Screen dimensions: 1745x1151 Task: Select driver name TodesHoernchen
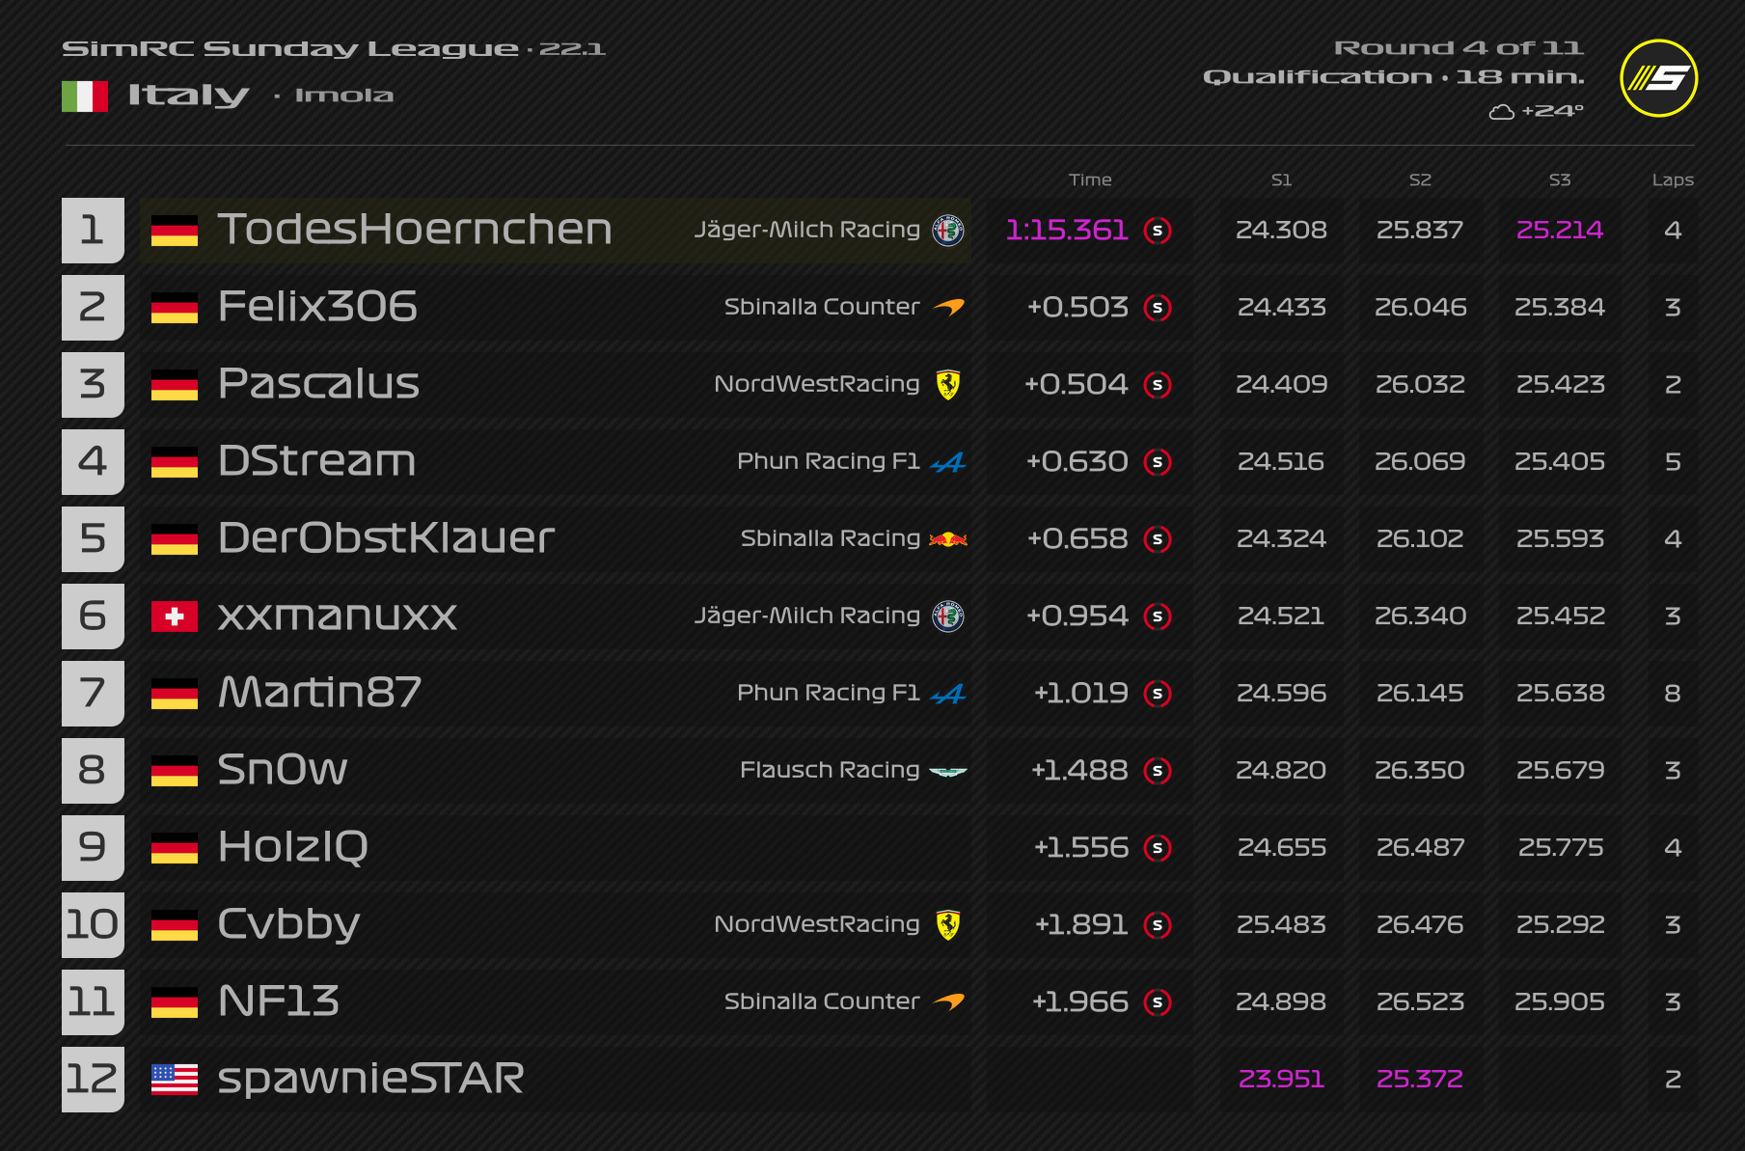point(415,230)
